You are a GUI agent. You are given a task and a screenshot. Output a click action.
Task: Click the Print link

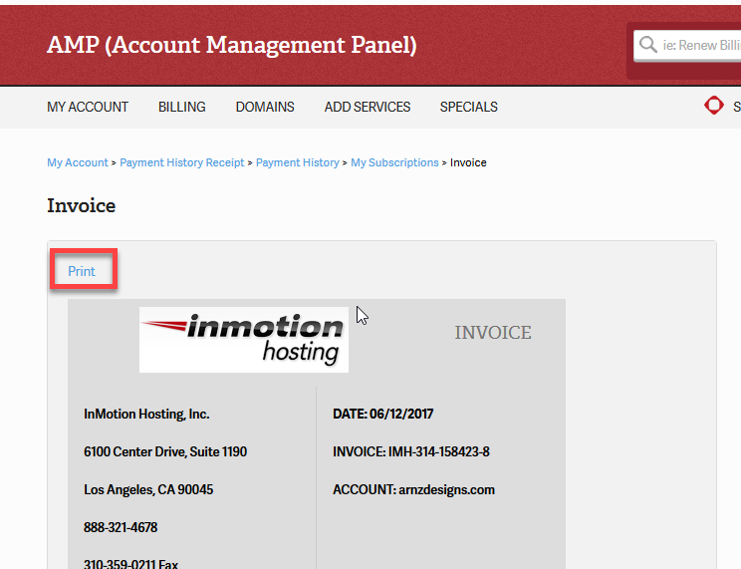[82, 271]
